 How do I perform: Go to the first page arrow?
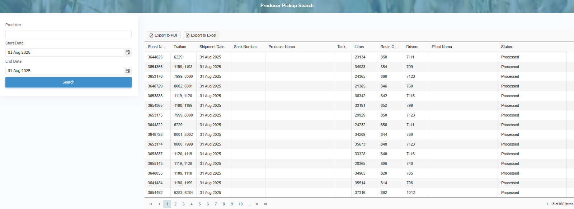point(151,204)
